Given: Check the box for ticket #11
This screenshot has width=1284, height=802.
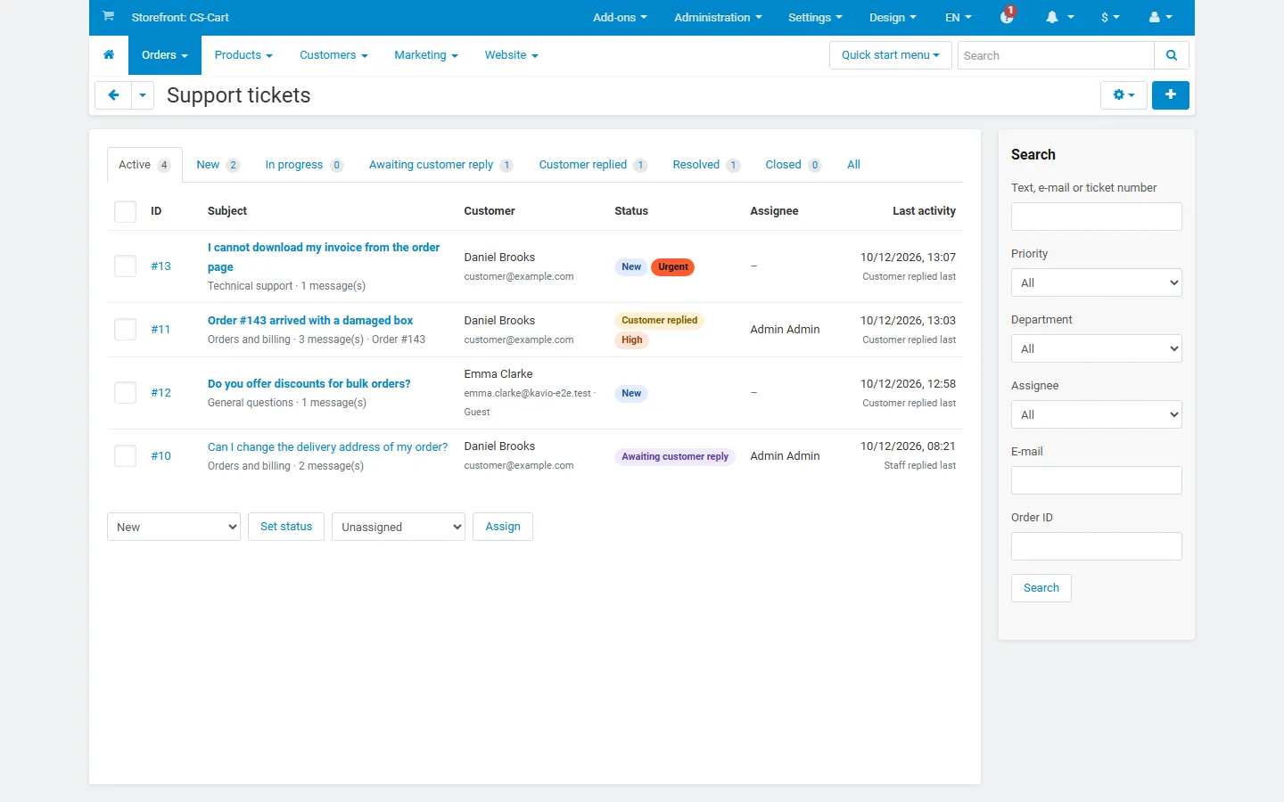Looking at the screenshot, I should (126, 330).
